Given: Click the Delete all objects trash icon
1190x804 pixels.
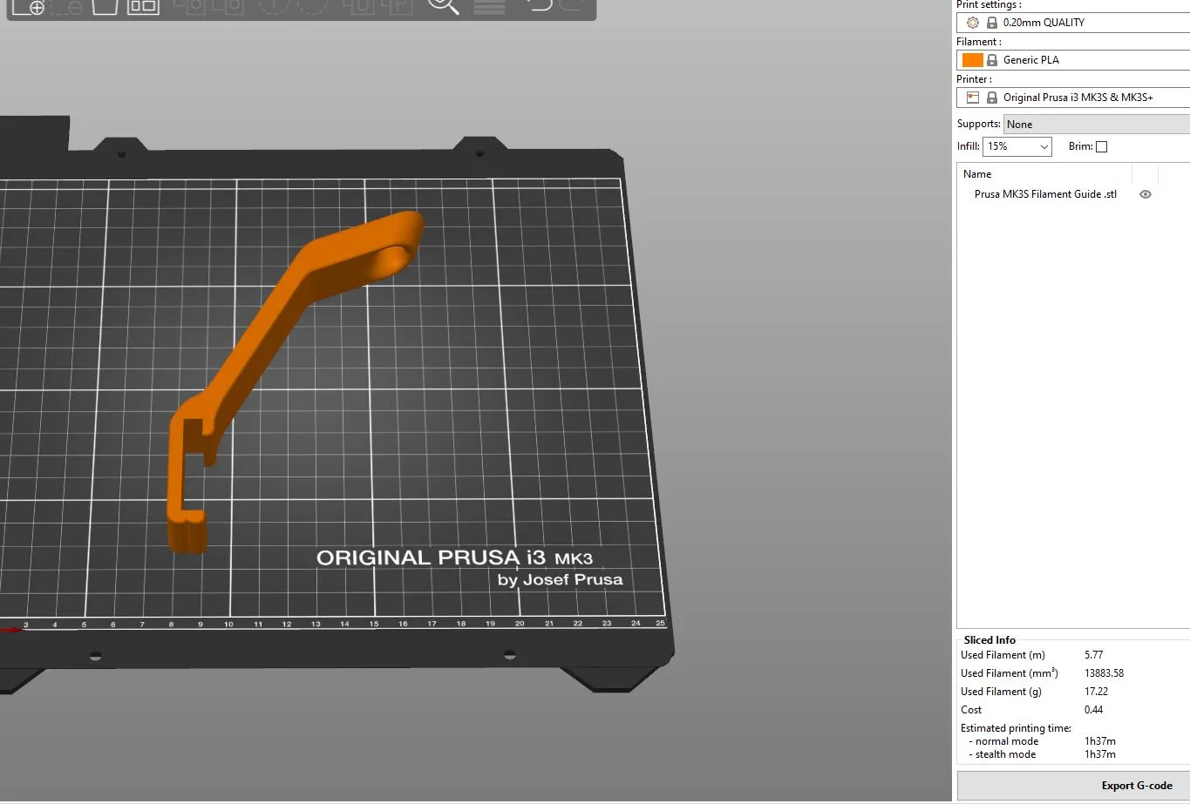Looking at the screenshot, I should click(x=104, y=7).
